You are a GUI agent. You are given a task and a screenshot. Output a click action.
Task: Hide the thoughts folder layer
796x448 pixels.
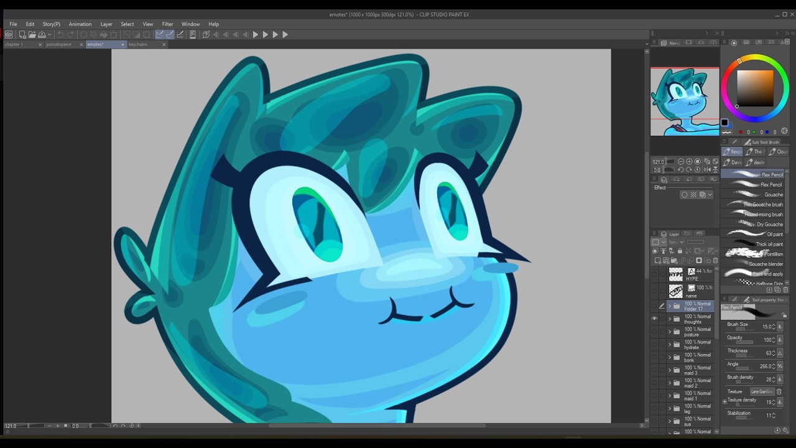tap(654, 319)
